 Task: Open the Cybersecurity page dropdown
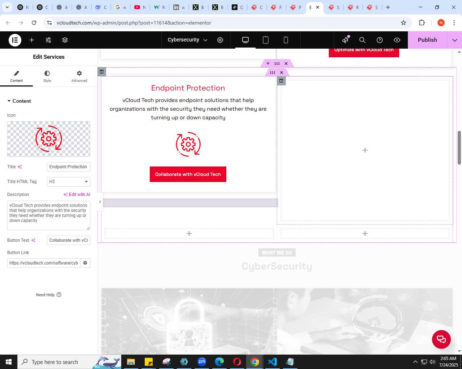tap(187, 40)
